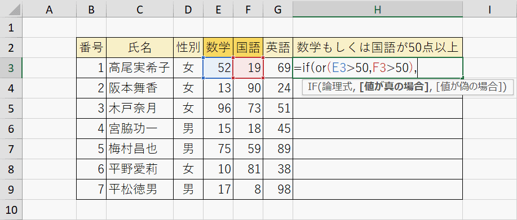The width and height of the screenshot is (517, 220).
Task: Click the 数学もしくは国語が50点以上 header cell
Action: (x=378, y=48)
